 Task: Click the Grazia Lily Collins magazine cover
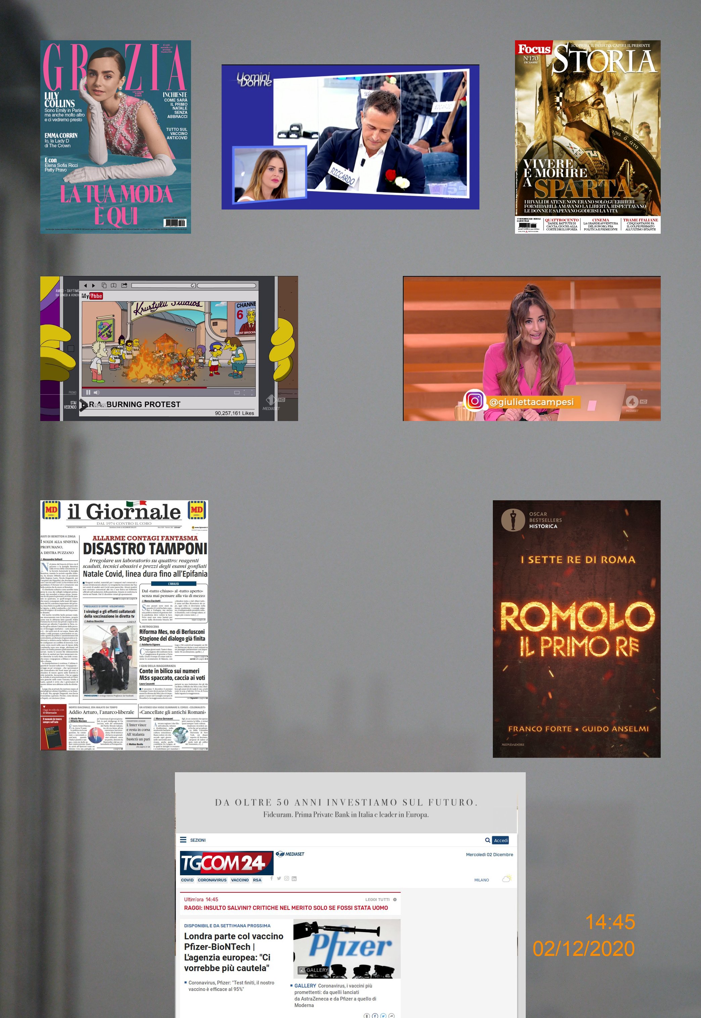coord(115,137)
